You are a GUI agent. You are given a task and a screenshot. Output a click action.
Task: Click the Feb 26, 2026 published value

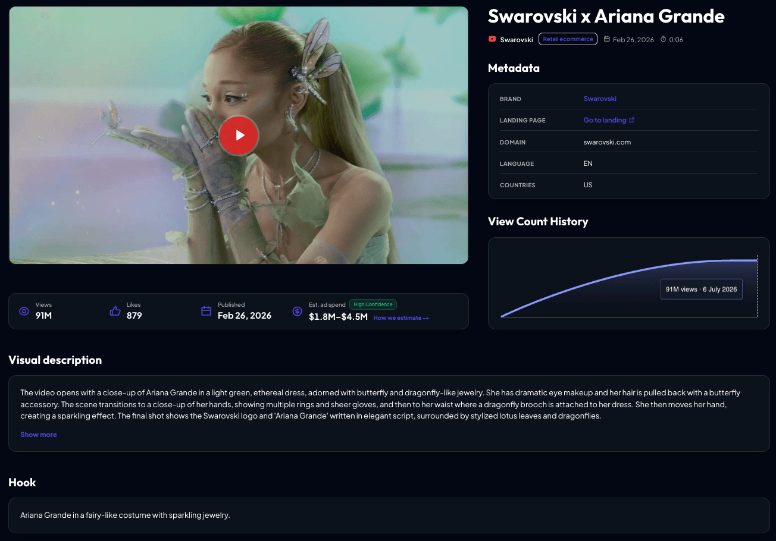coord(245,316)
